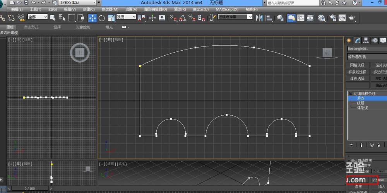Click the 体积选择 modifier button

[x=357, y=79]
